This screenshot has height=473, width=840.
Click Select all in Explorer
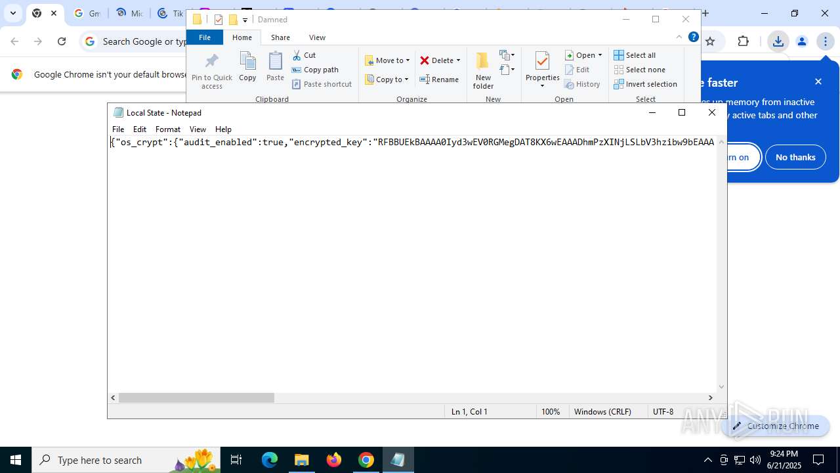pos(635,55)
